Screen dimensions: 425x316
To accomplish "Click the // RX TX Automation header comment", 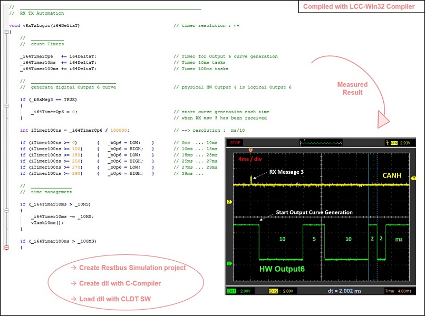I will (x=36, y=13).
